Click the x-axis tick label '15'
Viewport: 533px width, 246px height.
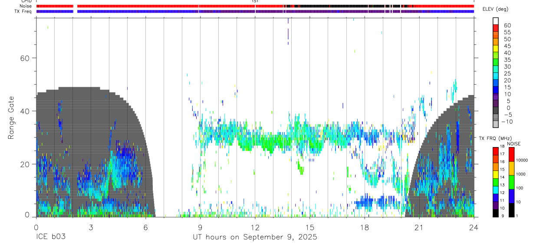309,227
